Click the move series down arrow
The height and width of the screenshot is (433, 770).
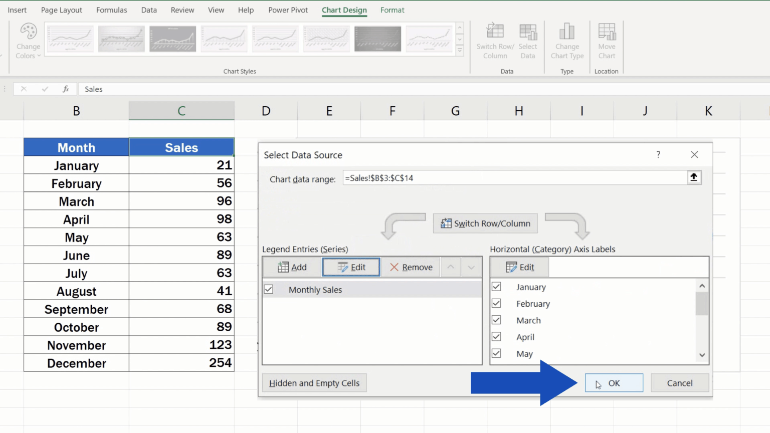coord(471,267)
